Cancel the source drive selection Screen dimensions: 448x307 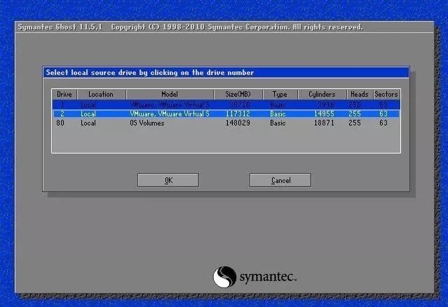[280, 180]
